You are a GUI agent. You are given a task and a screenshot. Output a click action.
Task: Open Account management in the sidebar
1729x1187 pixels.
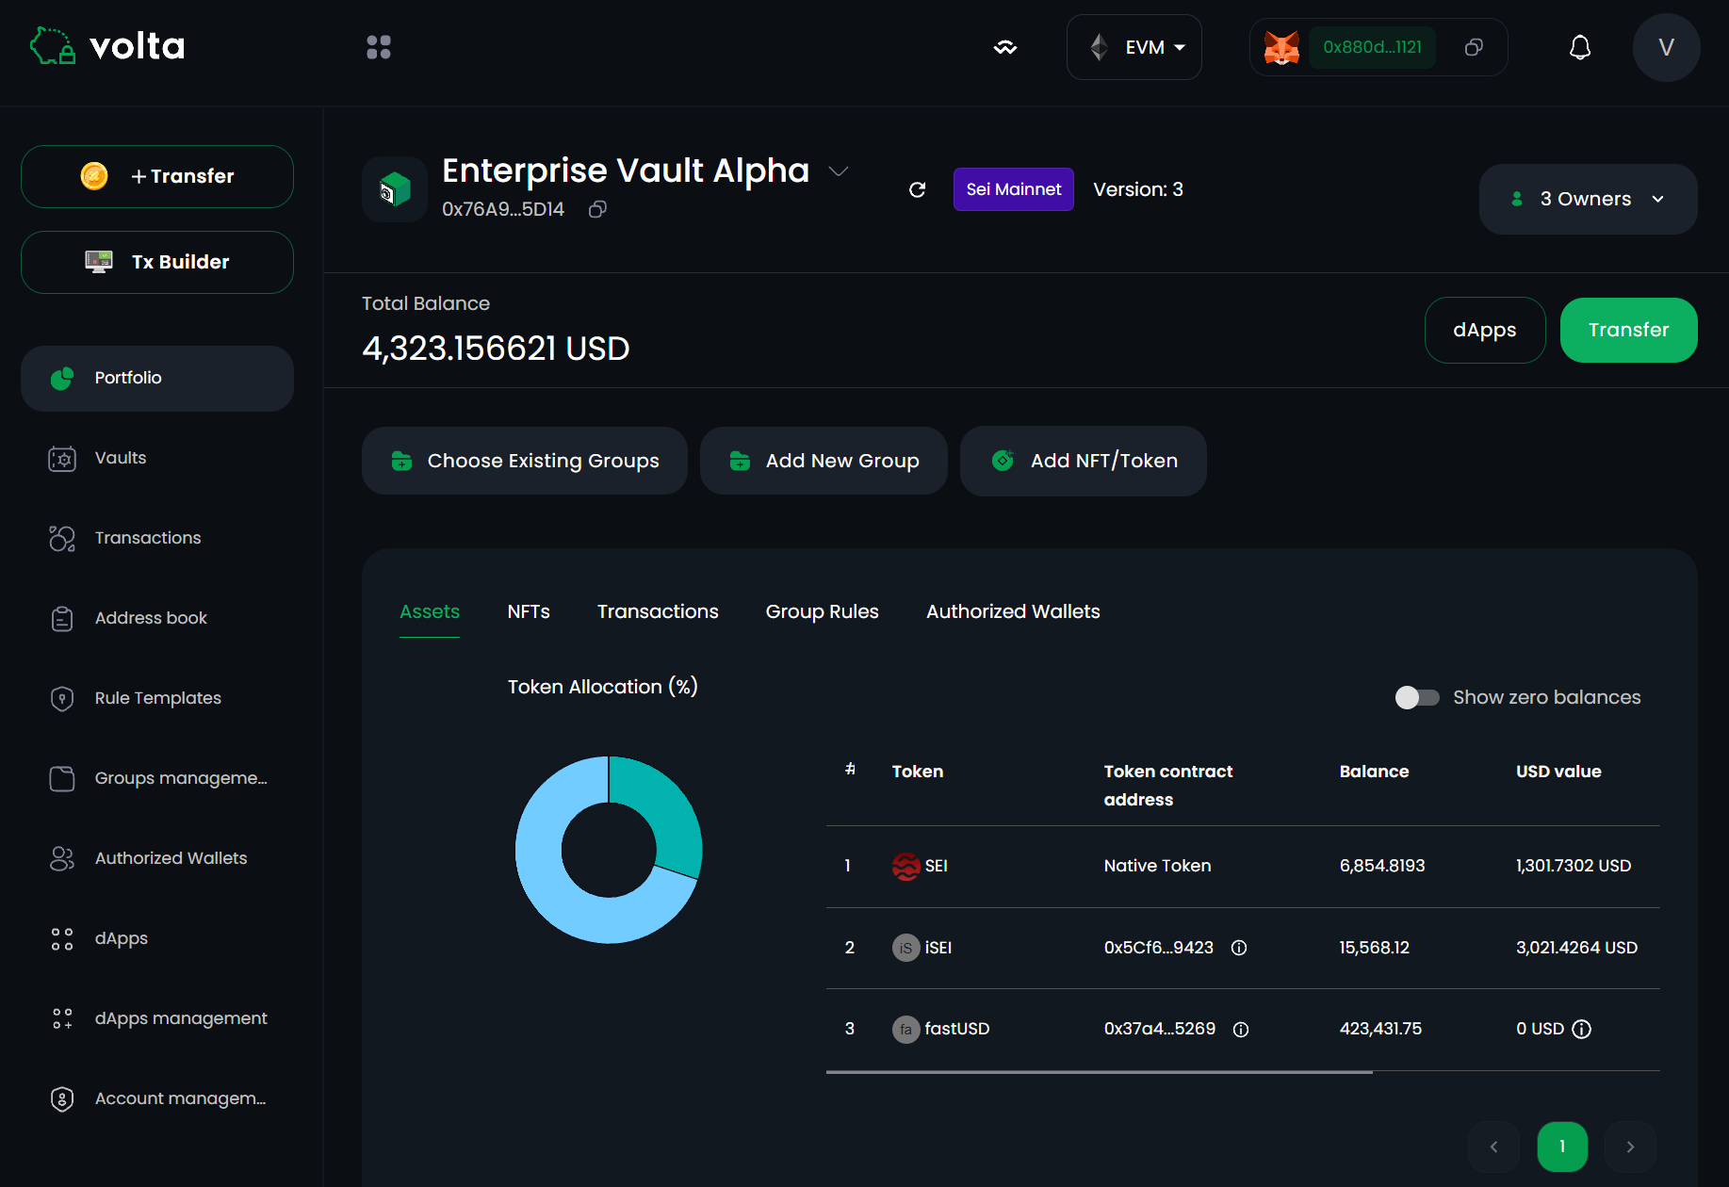click(157, 1099)
